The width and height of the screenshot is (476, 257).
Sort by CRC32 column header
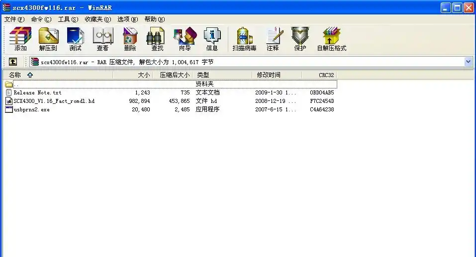point(319,75)
